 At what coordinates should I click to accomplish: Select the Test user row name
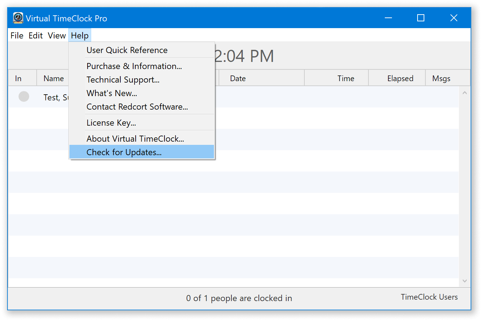point(56,98)
